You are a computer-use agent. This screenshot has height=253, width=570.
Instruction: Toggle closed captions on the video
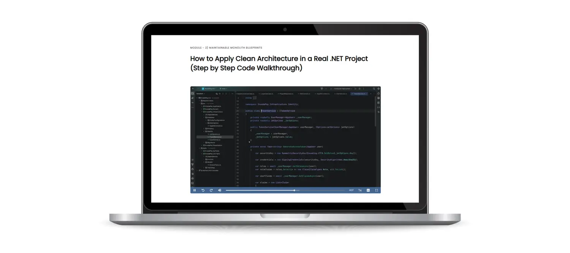(368, 190)
